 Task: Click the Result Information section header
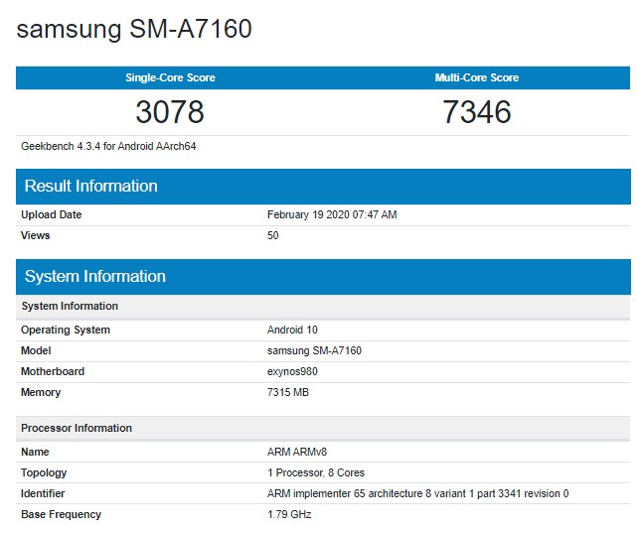323,187
